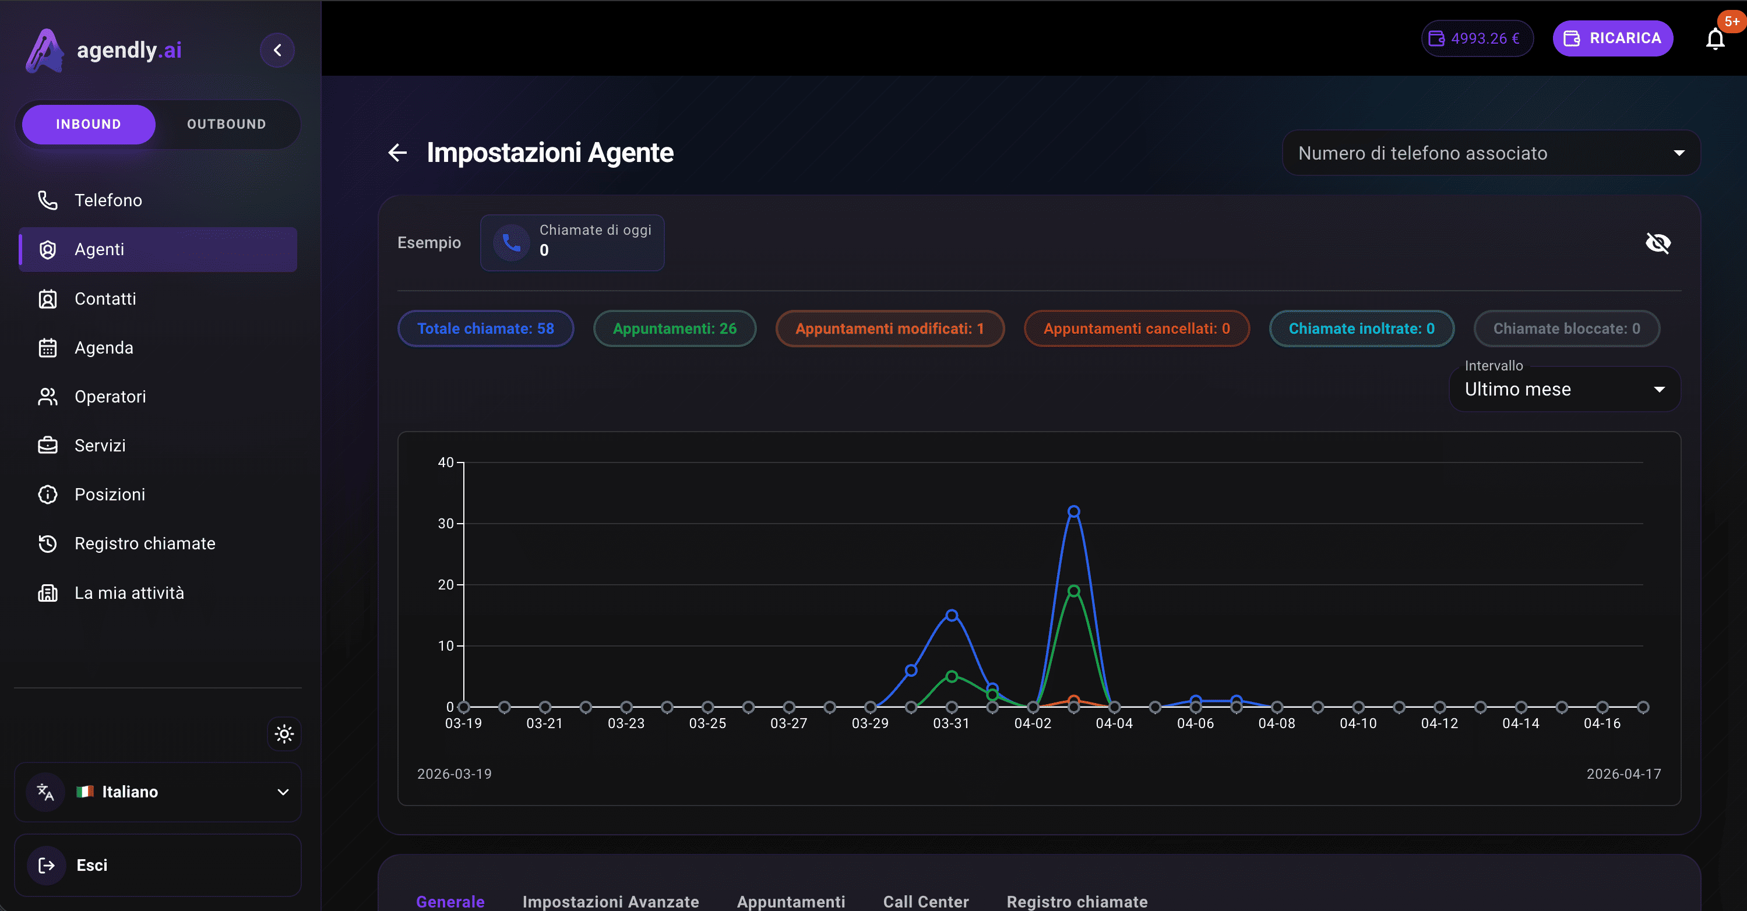The height and width of the screenshot is (911, 1747).
Task: Click the phone icon in Chiamate di oggi
Action: click(512, 243)
